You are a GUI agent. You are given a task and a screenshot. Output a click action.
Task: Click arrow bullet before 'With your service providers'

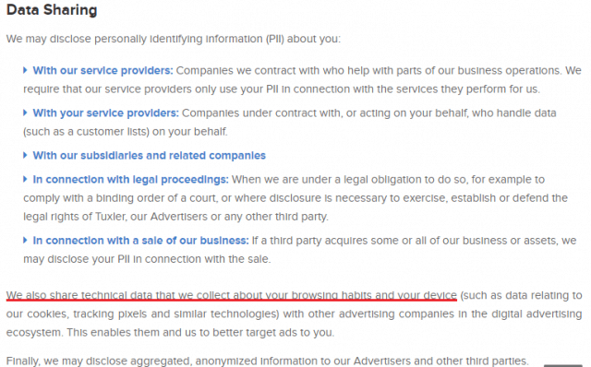click(25, 112)
